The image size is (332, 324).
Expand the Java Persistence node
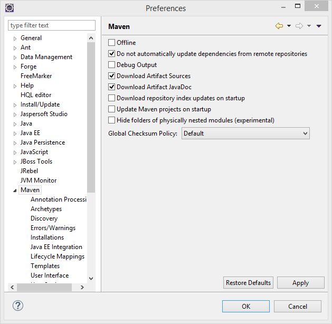15,143
